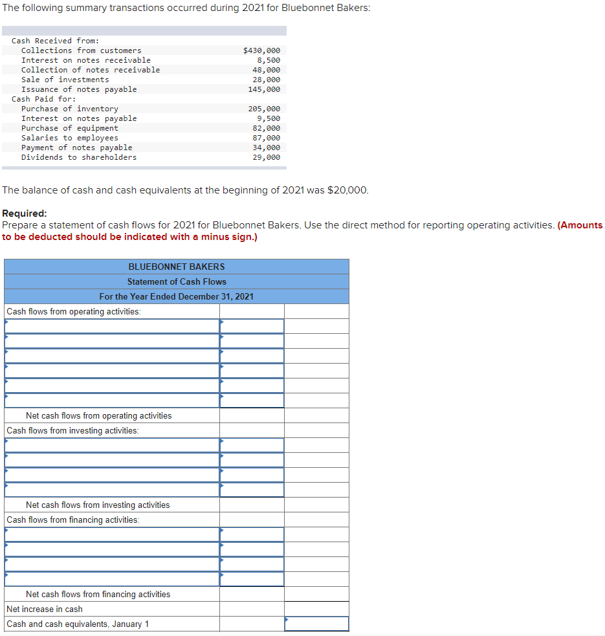This screenshot has height=636, width=605.
Task: Open the first dropdown under investing activities
Action: [111, 445]
